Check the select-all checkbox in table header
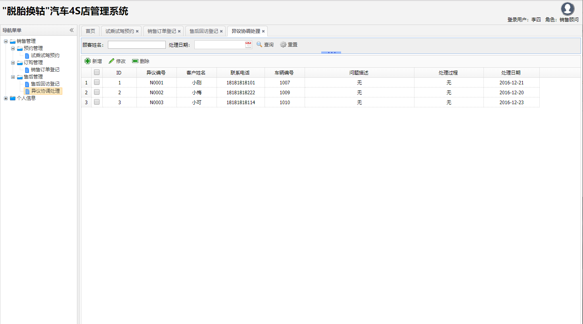Image resolution: width=583 pixels, height=324 pixels. 97,72
